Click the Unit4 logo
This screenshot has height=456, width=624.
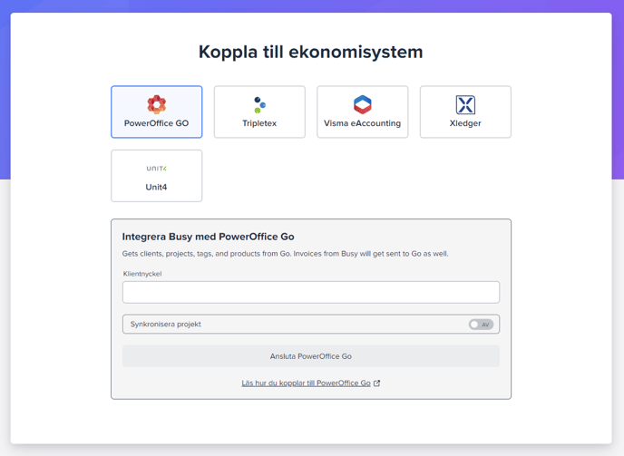pos(157,169)
